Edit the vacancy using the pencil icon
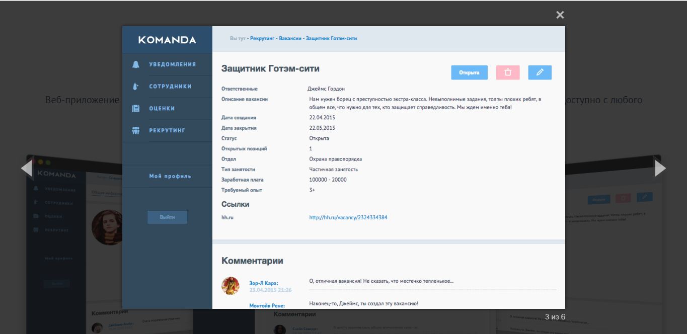This screenshot has height=334, width=687. click(540, 72)
